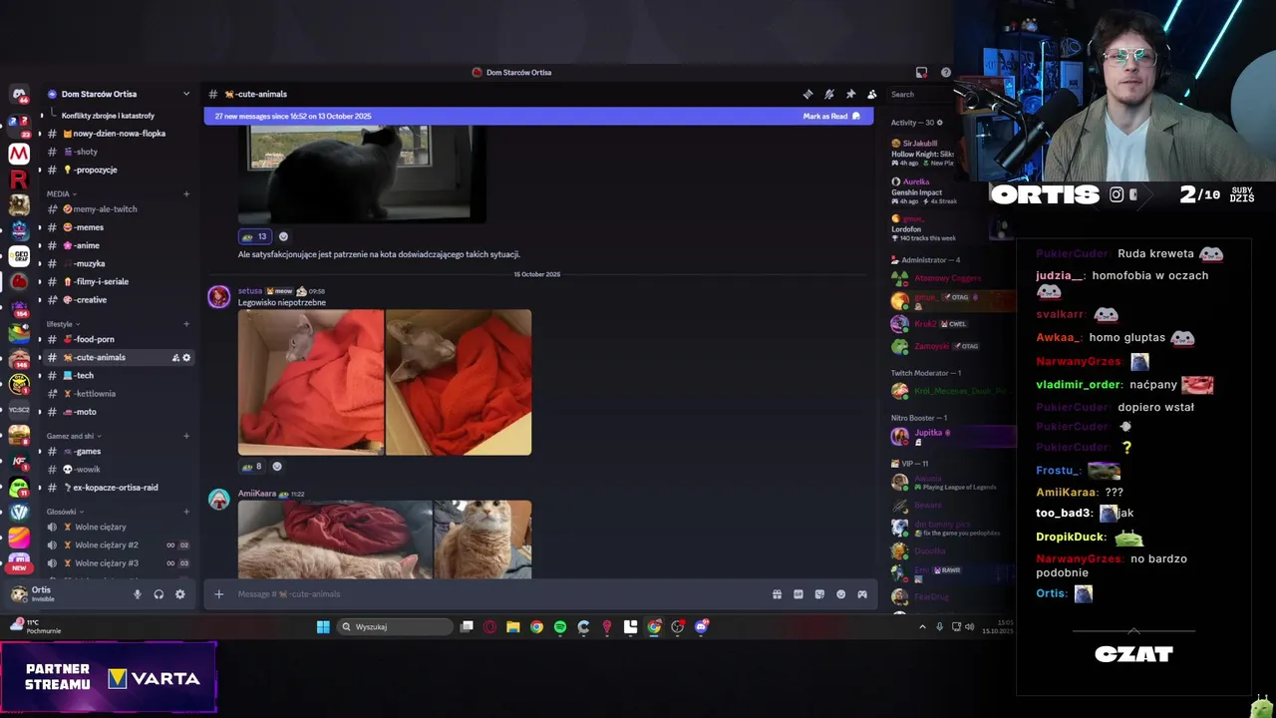1276x718 pixels.
Task: Open the Threads icon in channel header
Action: (x=807, y=94)
